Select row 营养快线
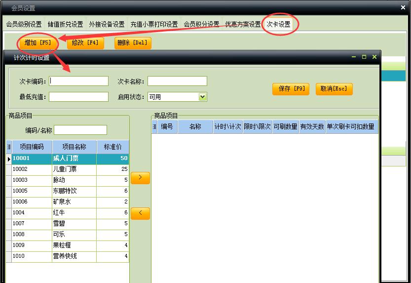 point(68,256)
